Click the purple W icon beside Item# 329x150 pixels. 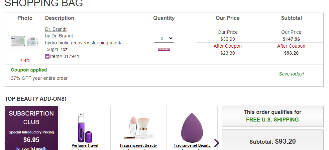(47, 56)
